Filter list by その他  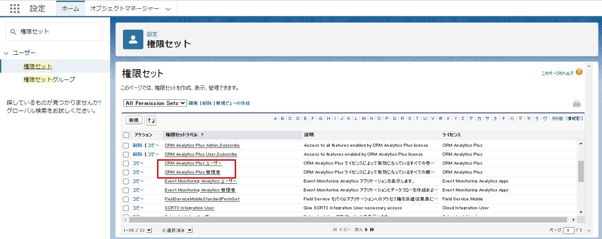557,119
